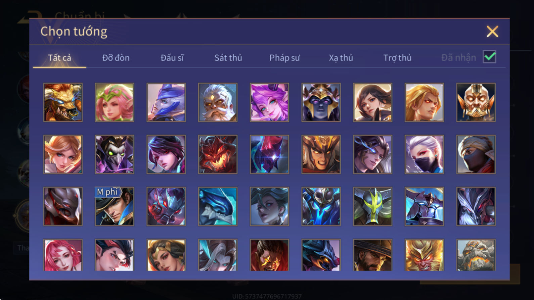Select the red lava demon hero portrait

click(218, 154)
